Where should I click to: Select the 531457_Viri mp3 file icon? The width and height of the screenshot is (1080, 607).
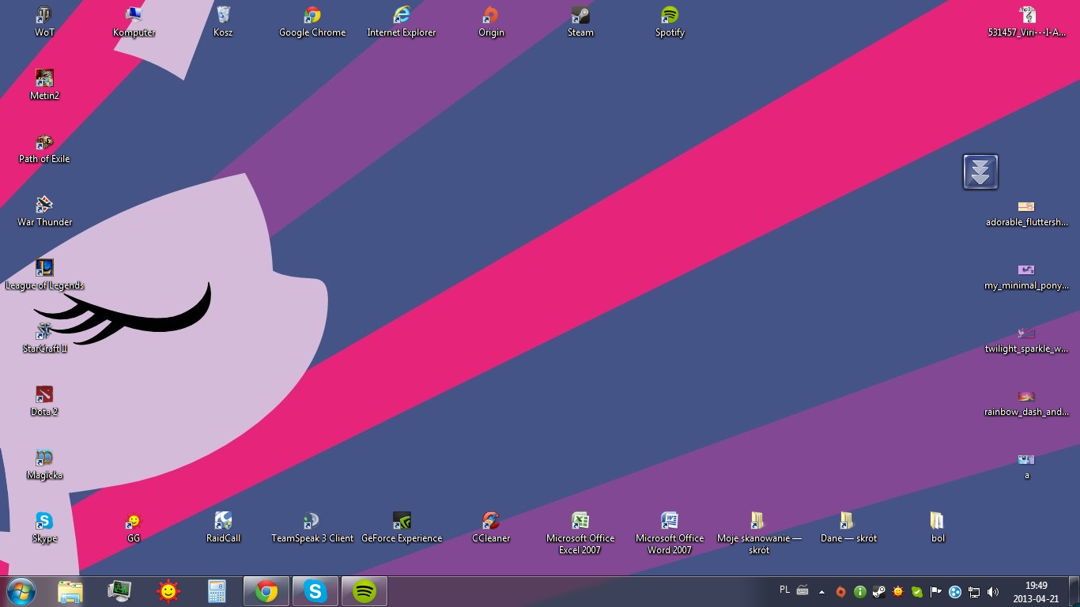coord(1026,22)
